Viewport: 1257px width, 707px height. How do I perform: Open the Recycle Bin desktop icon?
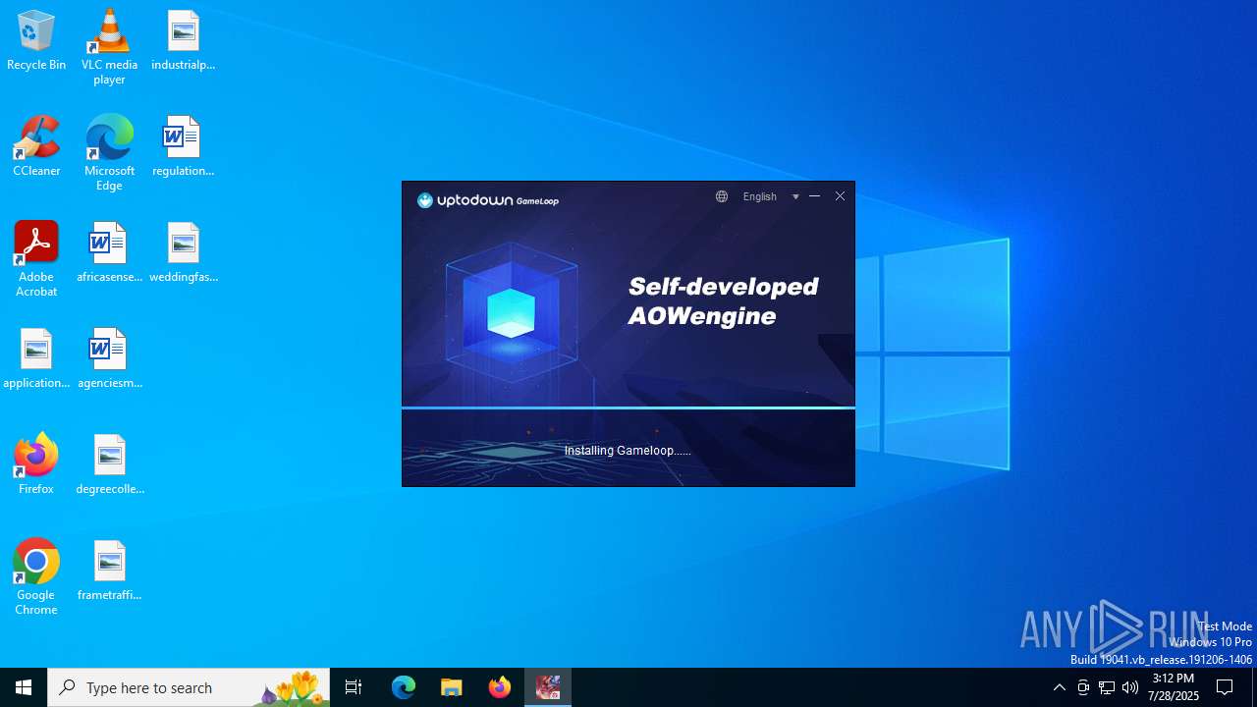[x=36, y=41]
